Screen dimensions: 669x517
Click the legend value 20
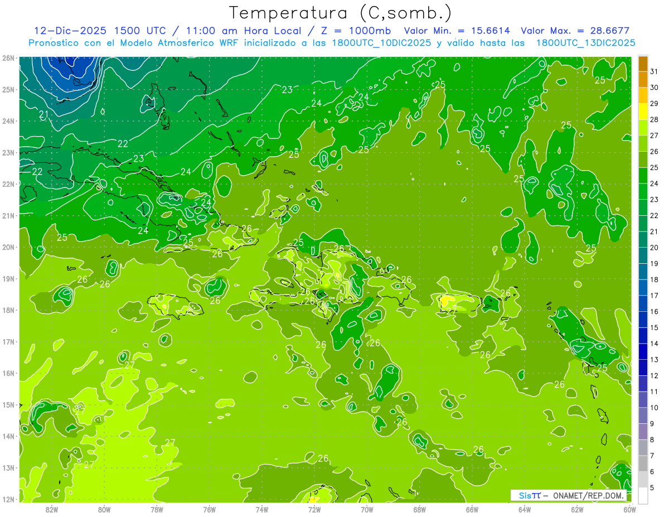655,248
